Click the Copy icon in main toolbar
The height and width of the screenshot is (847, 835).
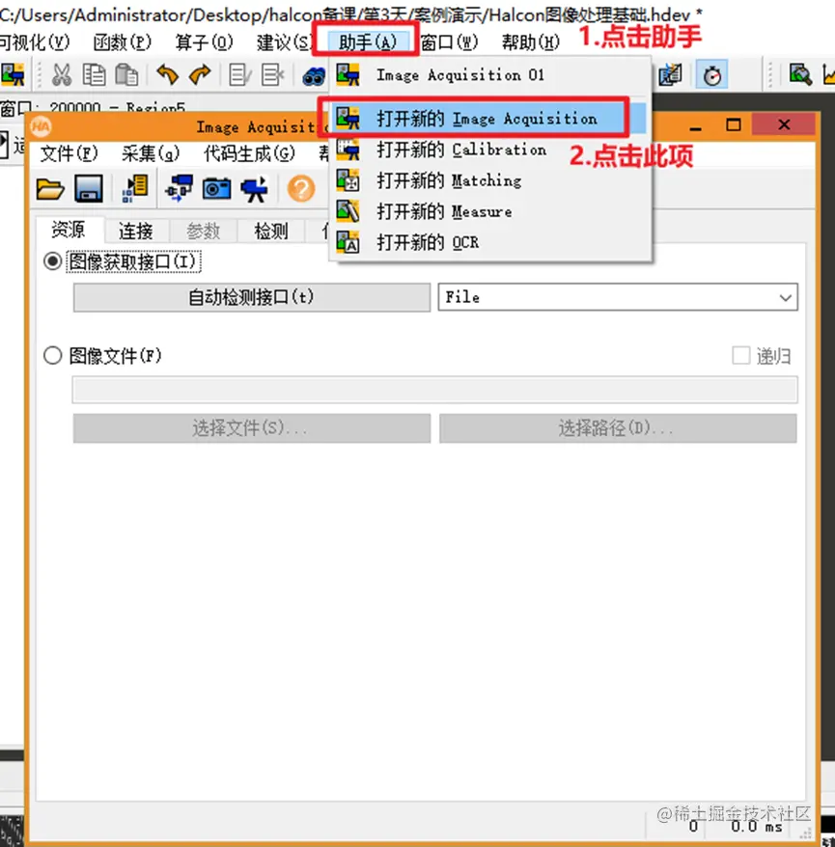94,75
